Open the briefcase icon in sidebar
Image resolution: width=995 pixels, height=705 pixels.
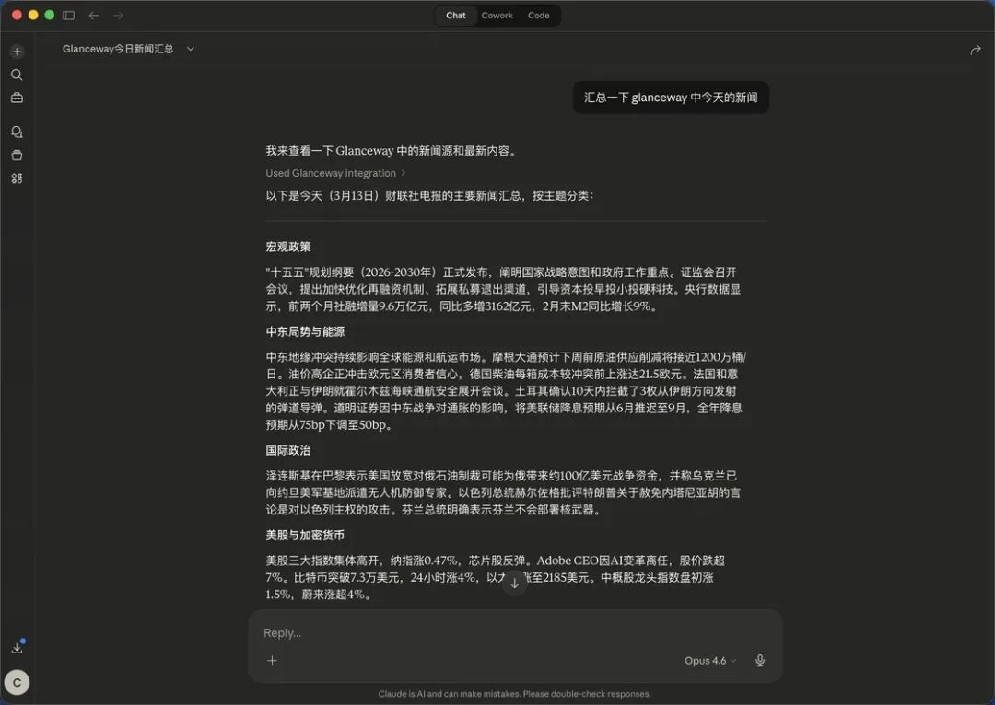click(18, 98)
